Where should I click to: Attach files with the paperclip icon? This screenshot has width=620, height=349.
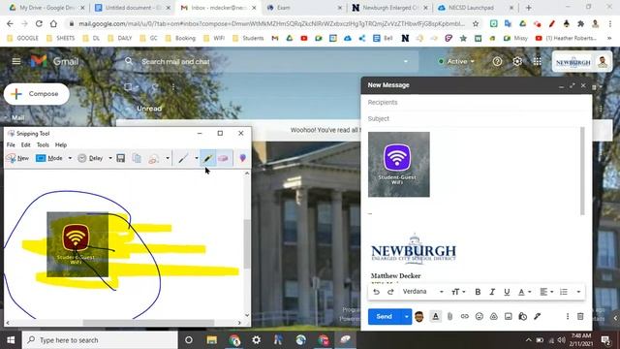pyautogui.click(x=449, y=317)
